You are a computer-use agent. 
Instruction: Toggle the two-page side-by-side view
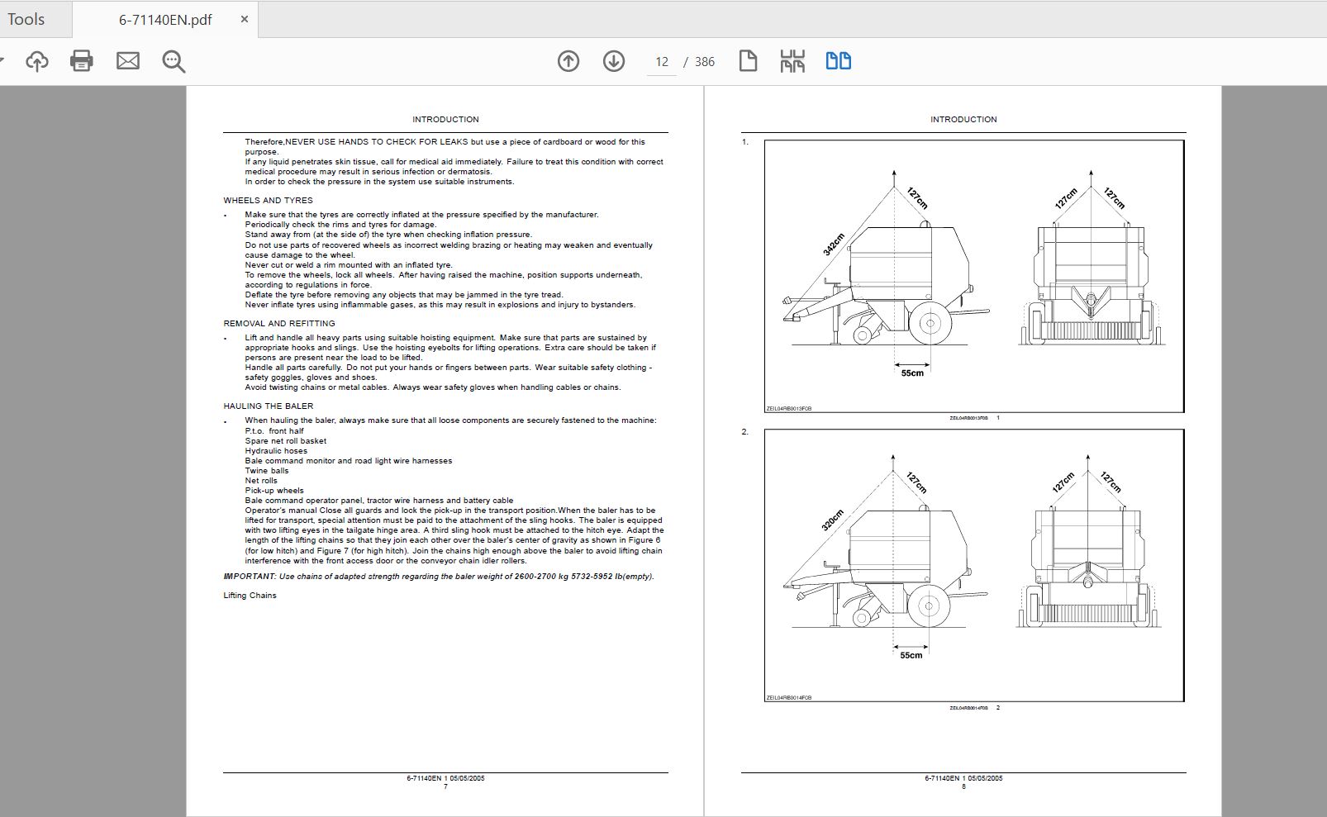point(838,60)
